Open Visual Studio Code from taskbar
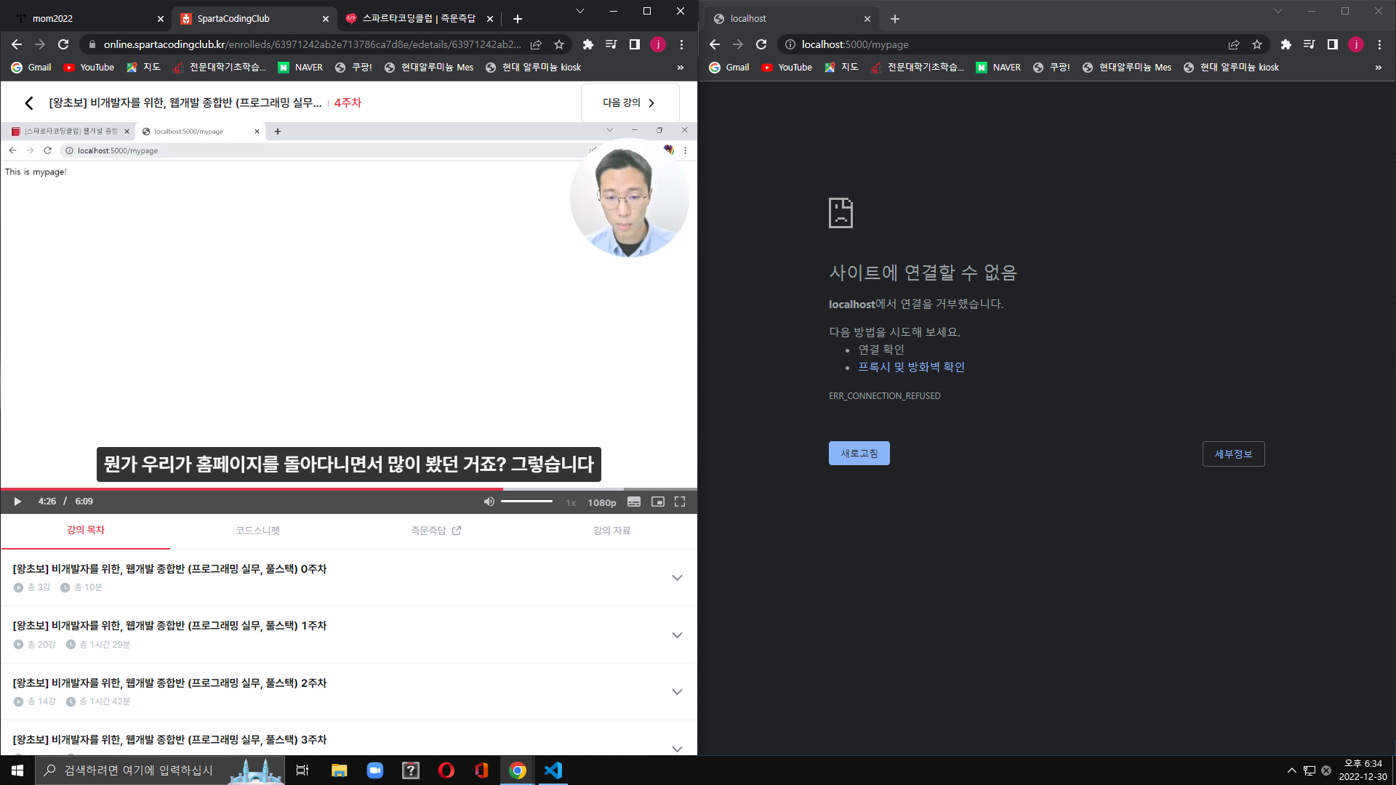 click(553, 770)
